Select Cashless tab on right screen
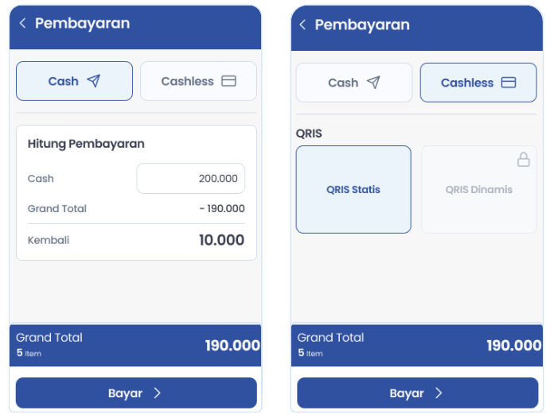Image resolution: width=546 pixels, height=414 pixels. tap(478, 83)
